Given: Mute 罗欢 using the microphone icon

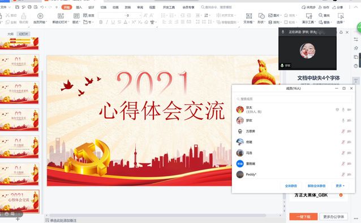Looking at the screenshot, I should click(343, 120).
